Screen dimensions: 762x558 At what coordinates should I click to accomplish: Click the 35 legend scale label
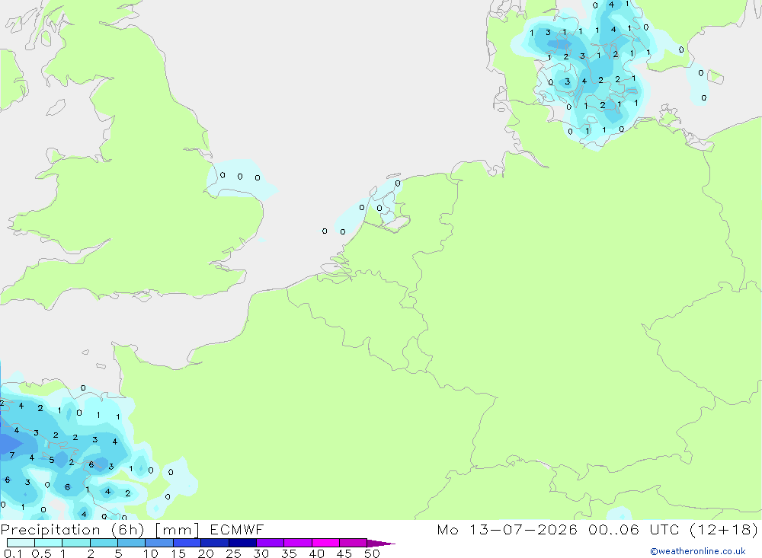click(289, 553)
